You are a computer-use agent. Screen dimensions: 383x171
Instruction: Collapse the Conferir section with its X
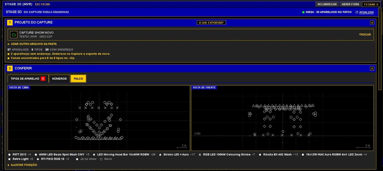(372, 69)
